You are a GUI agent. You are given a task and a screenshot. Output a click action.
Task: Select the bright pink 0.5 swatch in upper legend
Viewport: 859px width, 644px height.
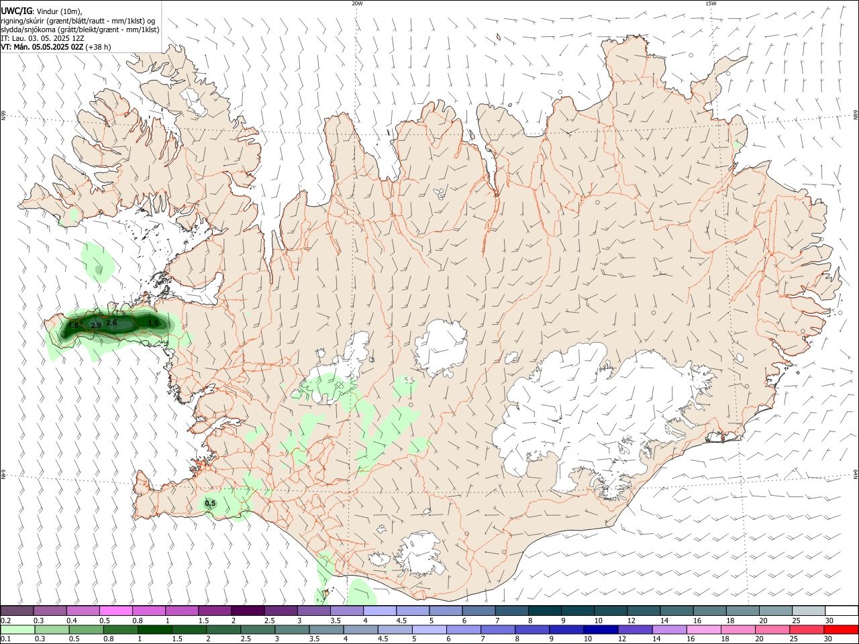click(x=116, y=610)
